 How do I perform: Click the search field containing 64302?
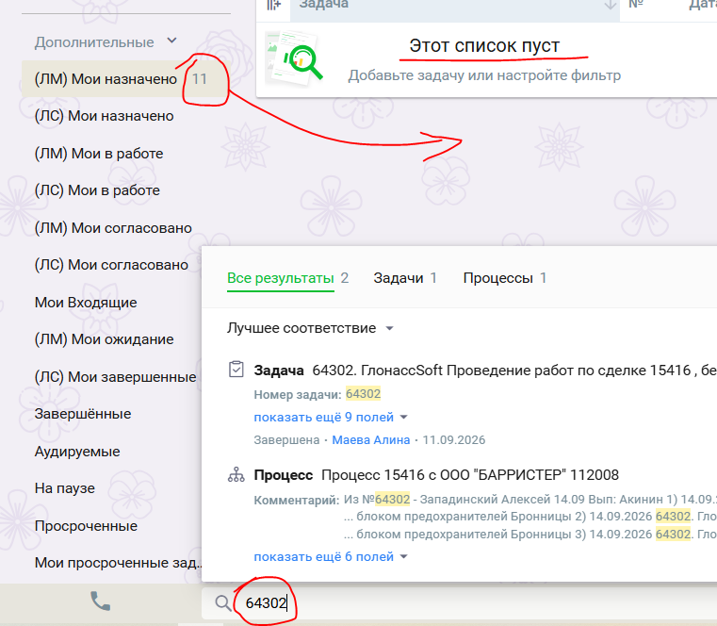click(459, 603)
